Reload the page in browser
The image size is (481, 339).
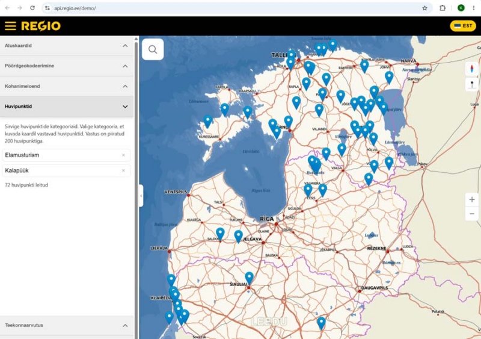pyautogui.click(x=32, y=8)
